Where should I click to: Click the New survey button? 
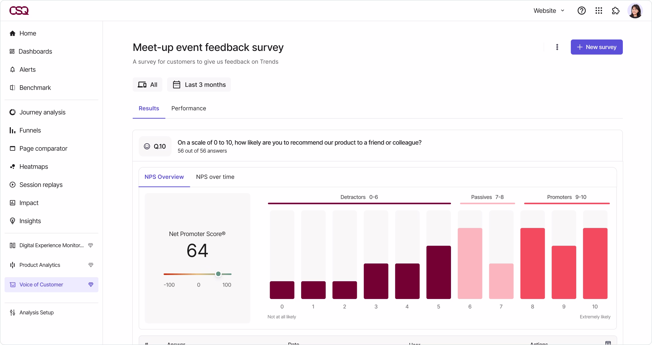click(597, 47)
